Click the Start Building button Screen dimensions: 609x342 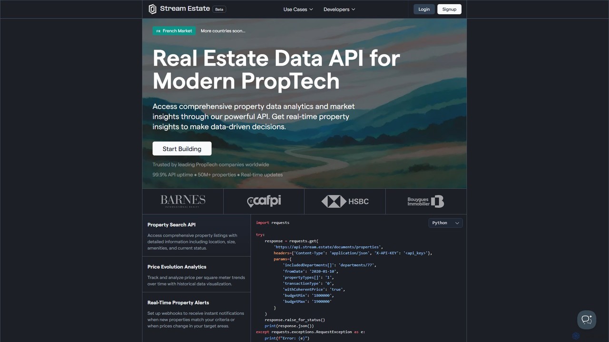point(182,149)
